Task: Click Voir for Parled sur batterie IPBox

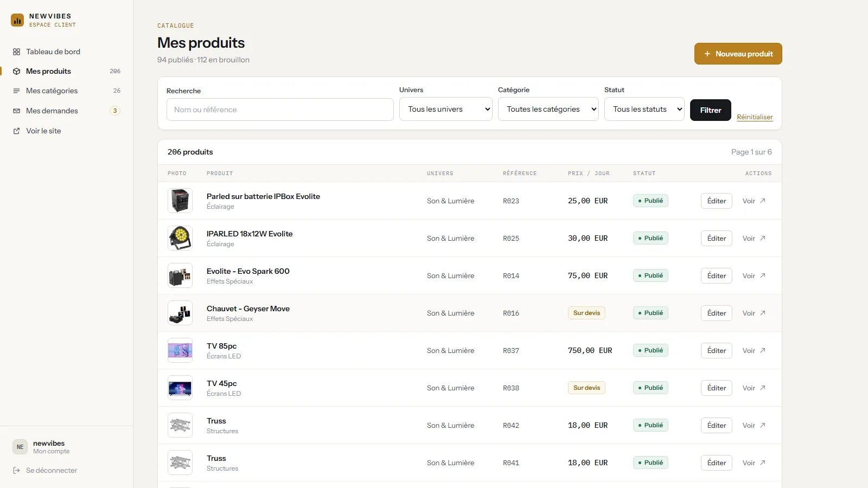Action: click(754, 201)
